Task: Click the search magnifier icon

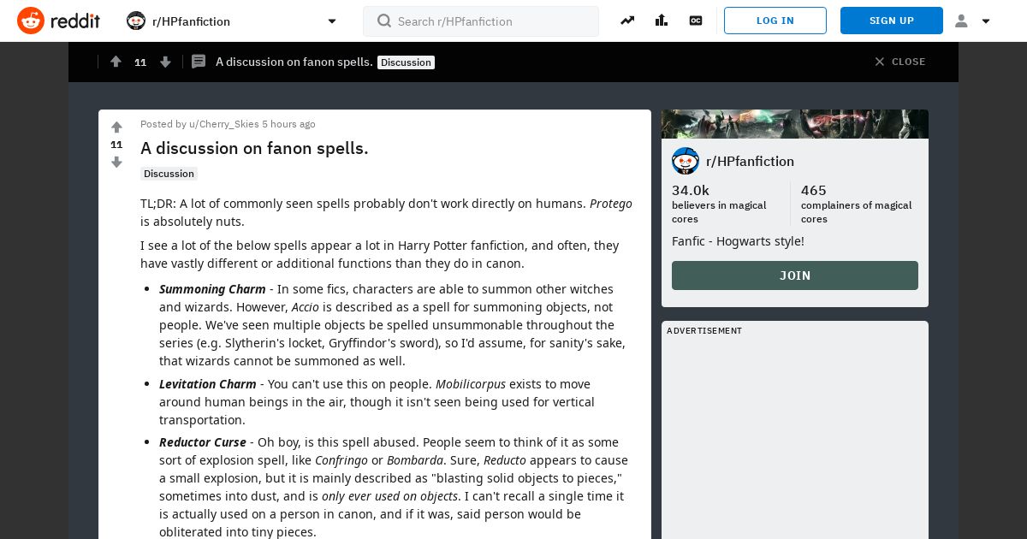Action: [x=383, y=21]
